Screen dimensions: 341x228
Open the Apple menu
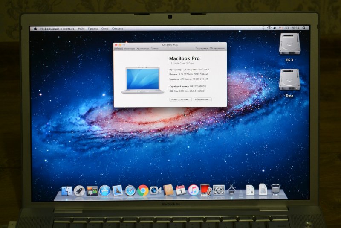(35, 29)
